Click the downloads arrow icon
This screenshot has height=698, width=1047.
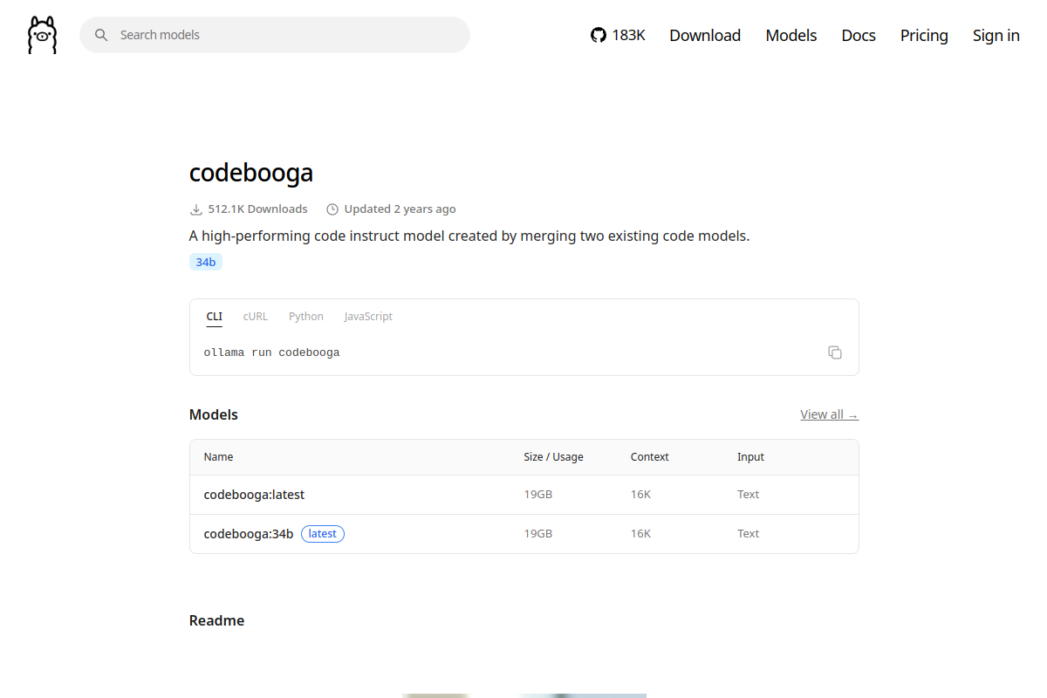point(195,209)
